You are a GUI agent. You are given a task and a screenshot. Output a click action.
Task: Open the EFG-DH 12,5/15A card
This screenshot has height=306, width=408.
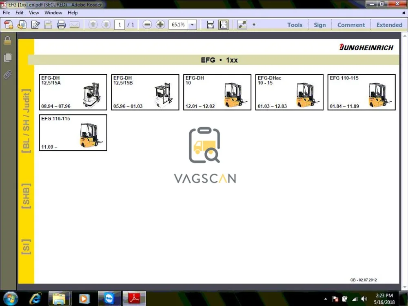[73, 92]
